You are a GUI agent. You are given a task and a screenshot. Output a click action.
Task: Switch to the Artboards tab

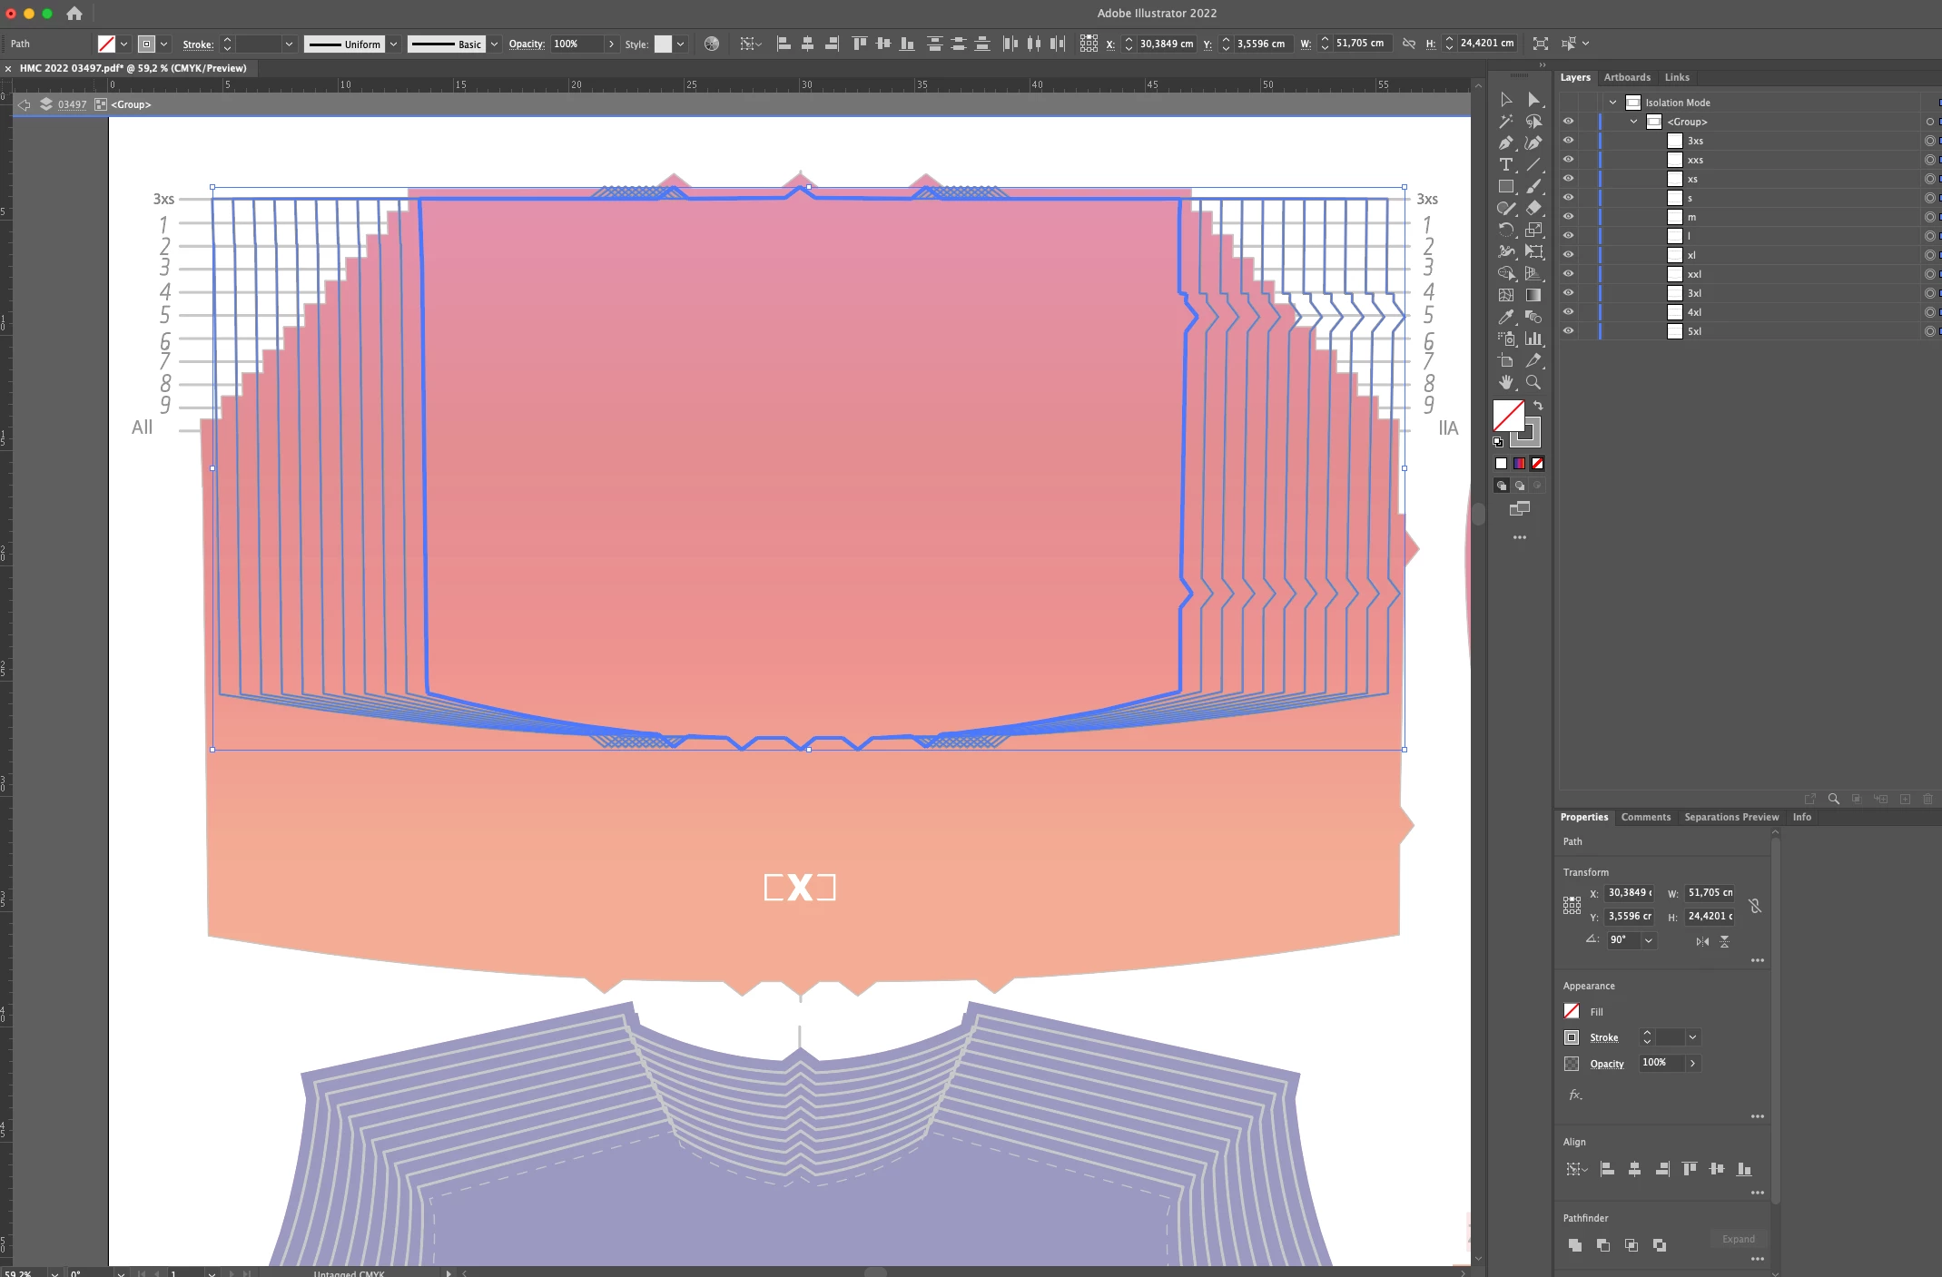1626,77
